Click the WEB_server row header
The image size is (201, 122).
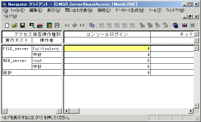(x=17, y=63)
